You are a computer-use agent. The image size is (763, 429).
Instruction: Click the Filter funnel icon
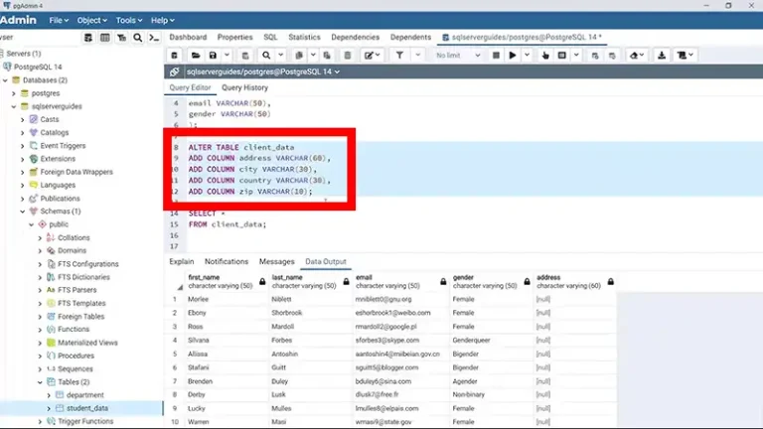point(399,56)
